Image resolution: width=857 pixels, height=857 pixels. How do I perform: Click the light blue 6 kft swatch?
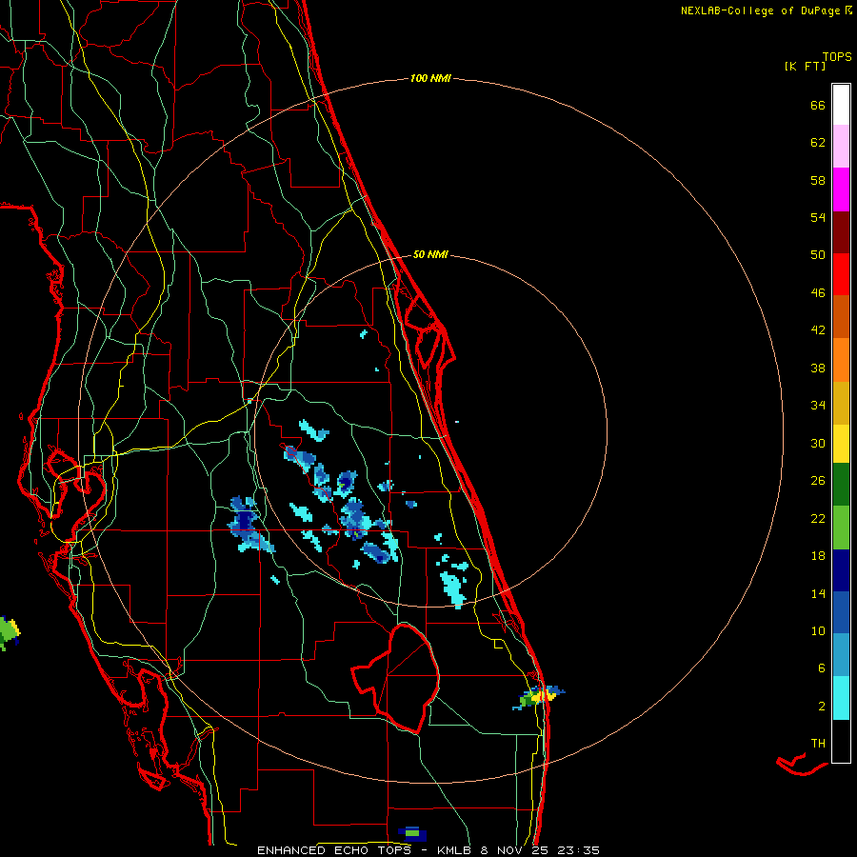(841, 655)
